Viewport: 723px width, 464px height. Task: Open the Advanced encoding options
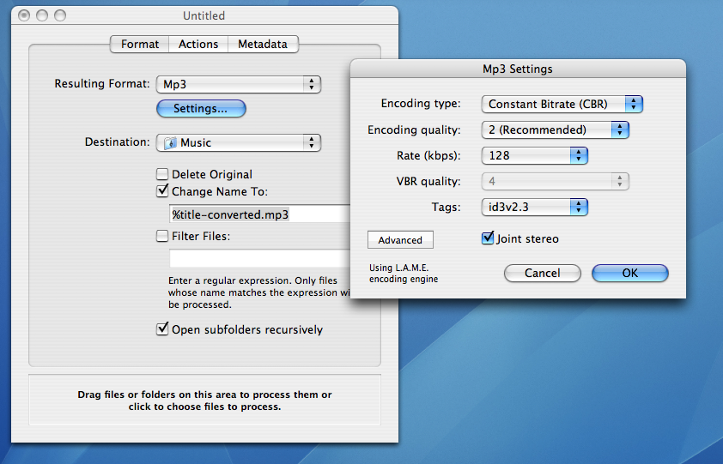400,240
